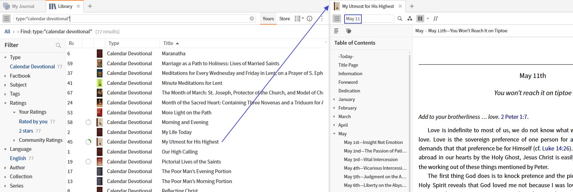Switch to the Library tab

65,6
